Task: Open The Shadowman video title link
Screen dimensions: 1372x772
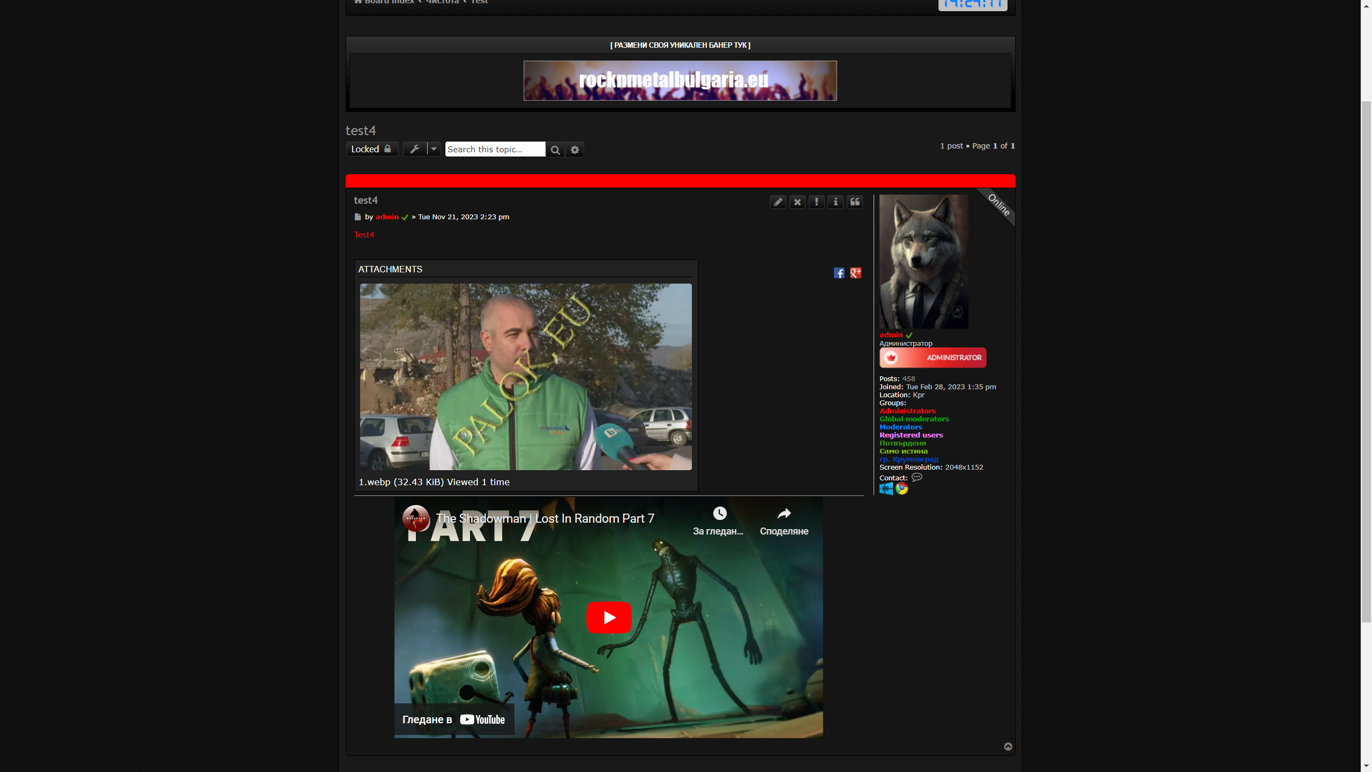Action: coord(545,518)
